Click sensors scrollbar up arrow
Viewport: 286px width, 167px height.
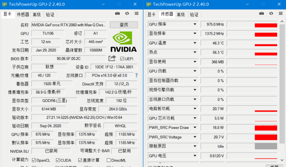[282, 21]
